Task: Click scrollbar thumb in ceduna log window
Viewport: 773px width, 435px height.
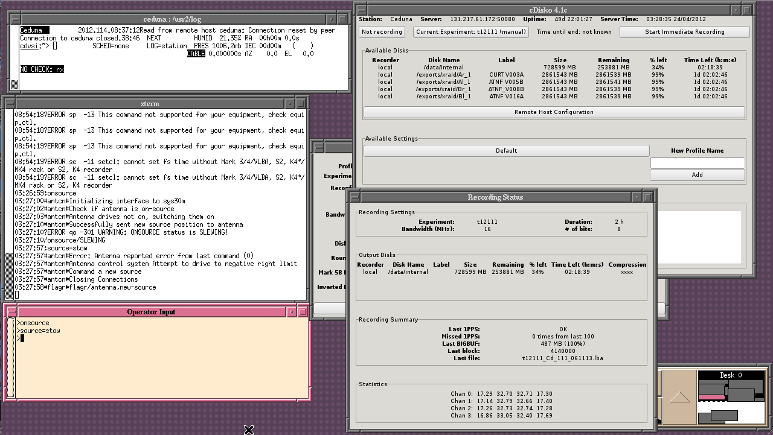Action: click(x=15, y=85)
